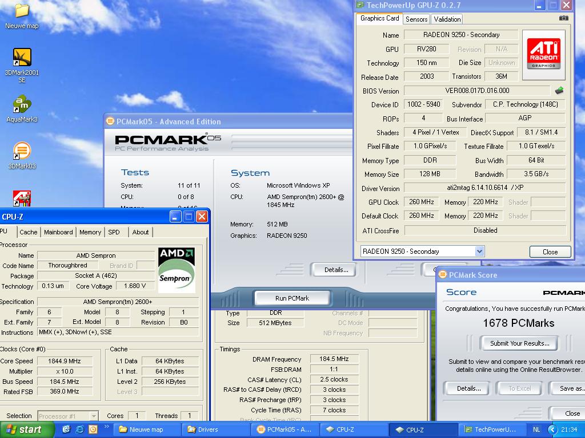Click the GPU-Z screenshot camera icon

pyautogui.click(x=564, y=18)
